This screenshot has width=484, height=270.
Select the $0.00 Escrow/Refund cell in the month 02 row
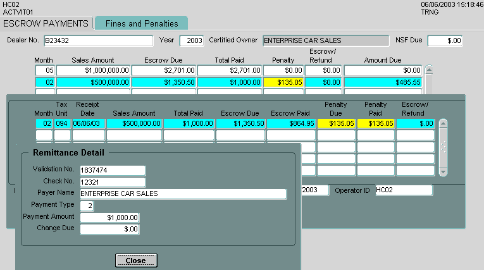(x=323, y=82)
